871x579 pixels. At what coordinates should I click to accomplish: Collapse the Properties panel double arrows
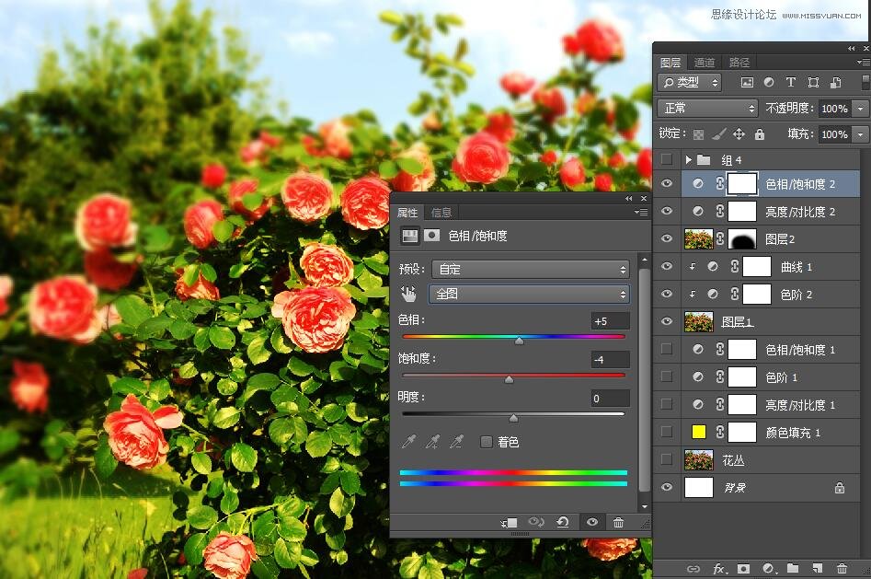629,199
